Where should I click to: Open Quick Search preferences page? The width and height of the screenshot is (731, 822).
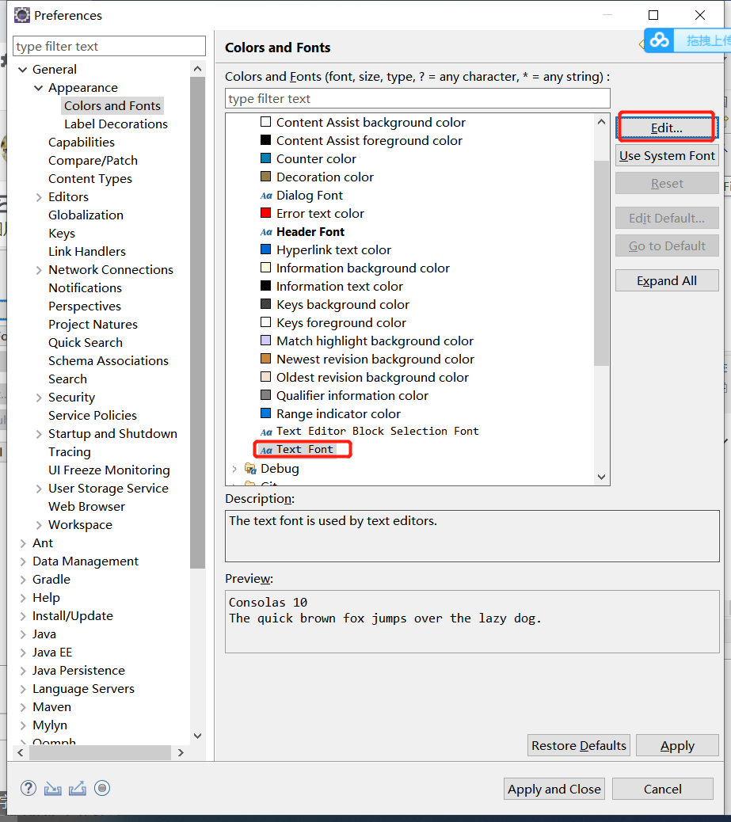(x=86, y=342)
